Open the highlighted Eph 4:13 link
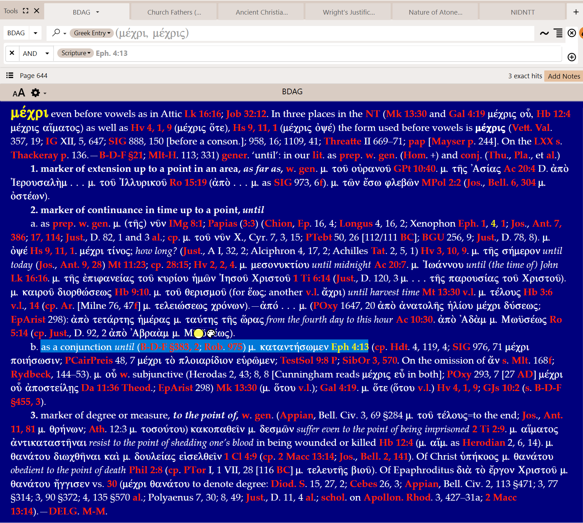 tap(350, 347)
